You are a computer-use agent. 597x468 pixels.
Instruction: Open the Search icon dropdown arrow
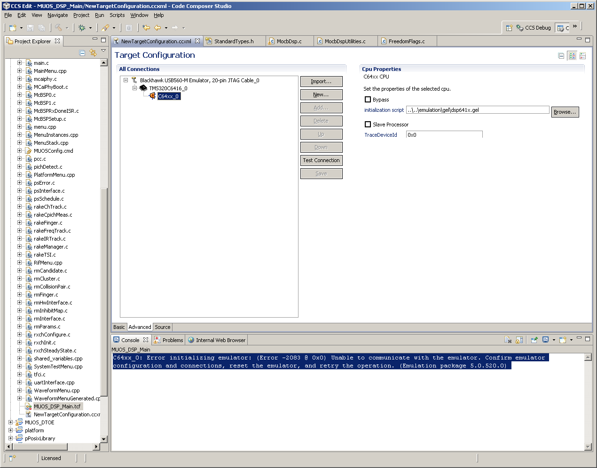tap(114, 28)
